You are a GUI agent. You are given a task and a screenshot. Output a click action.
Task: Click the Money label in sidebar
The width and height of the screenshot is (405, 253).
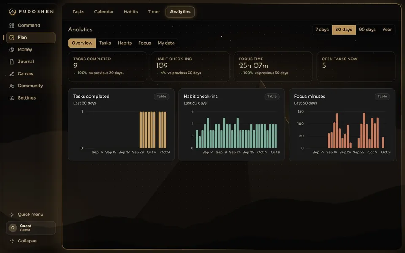(25, 50)
